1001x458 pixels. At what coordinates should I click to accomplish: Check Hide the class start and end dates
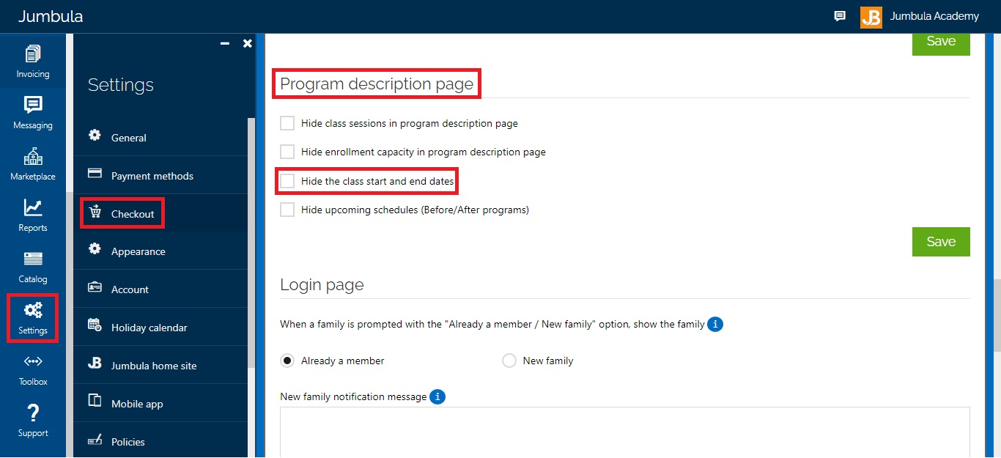(x=287, y=180)
